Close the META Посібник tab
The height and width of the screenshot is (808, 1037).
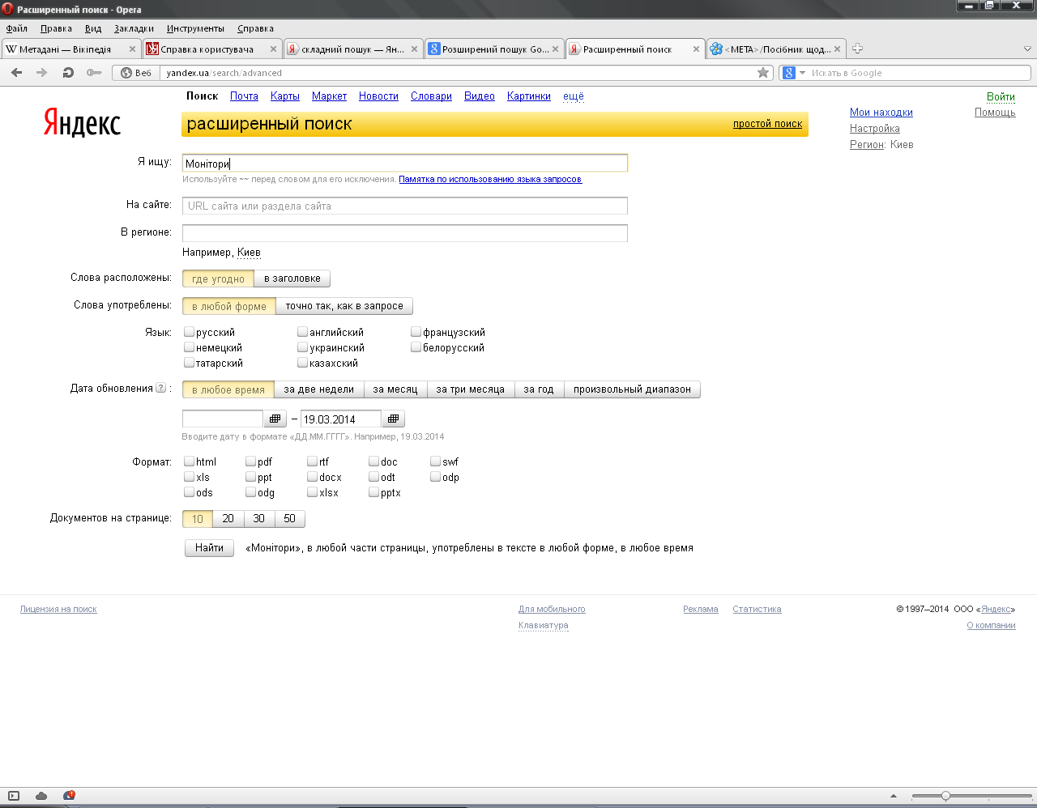coord(837,49)
